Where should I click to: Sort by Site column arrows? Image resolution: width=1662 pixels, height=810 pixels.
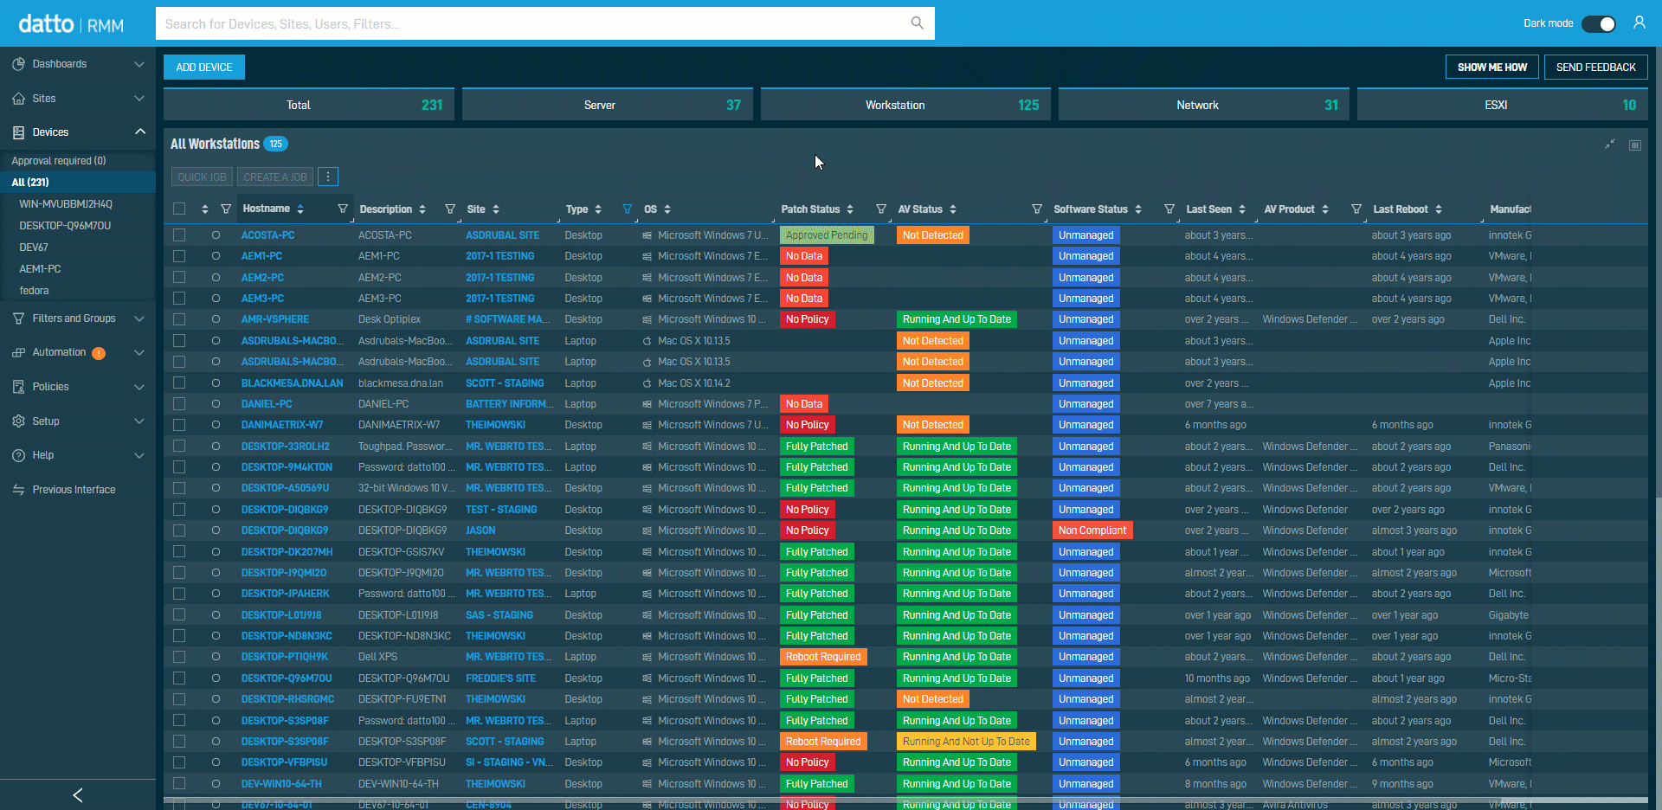click(x=496, y=209)
